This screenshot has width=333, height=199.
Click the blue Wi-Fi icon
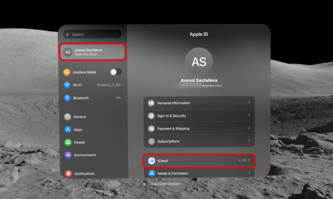67,85
